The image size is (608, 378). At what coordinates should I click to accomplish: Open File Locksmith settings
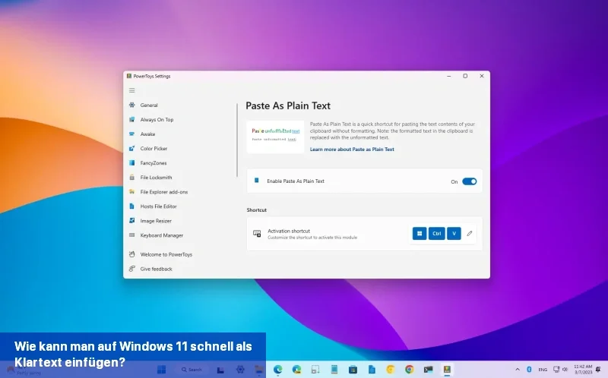[156, 178]
